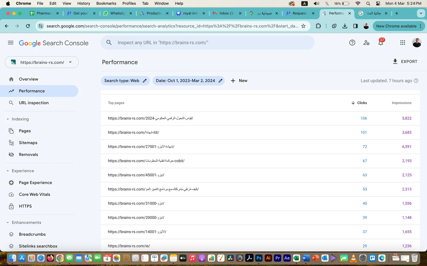427x266 pixels.
Task: Open Core Web Vitals report
Action: [34, 194]
